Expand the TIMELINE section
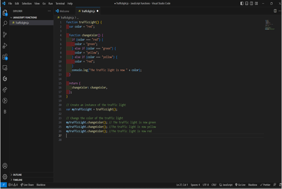Viewport: 282px width, 189px height. tap(31, 180)
